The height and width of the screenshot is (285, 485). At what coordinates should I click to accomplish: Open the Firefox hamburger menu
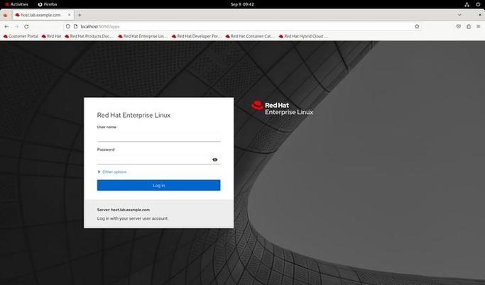(478, 26)
